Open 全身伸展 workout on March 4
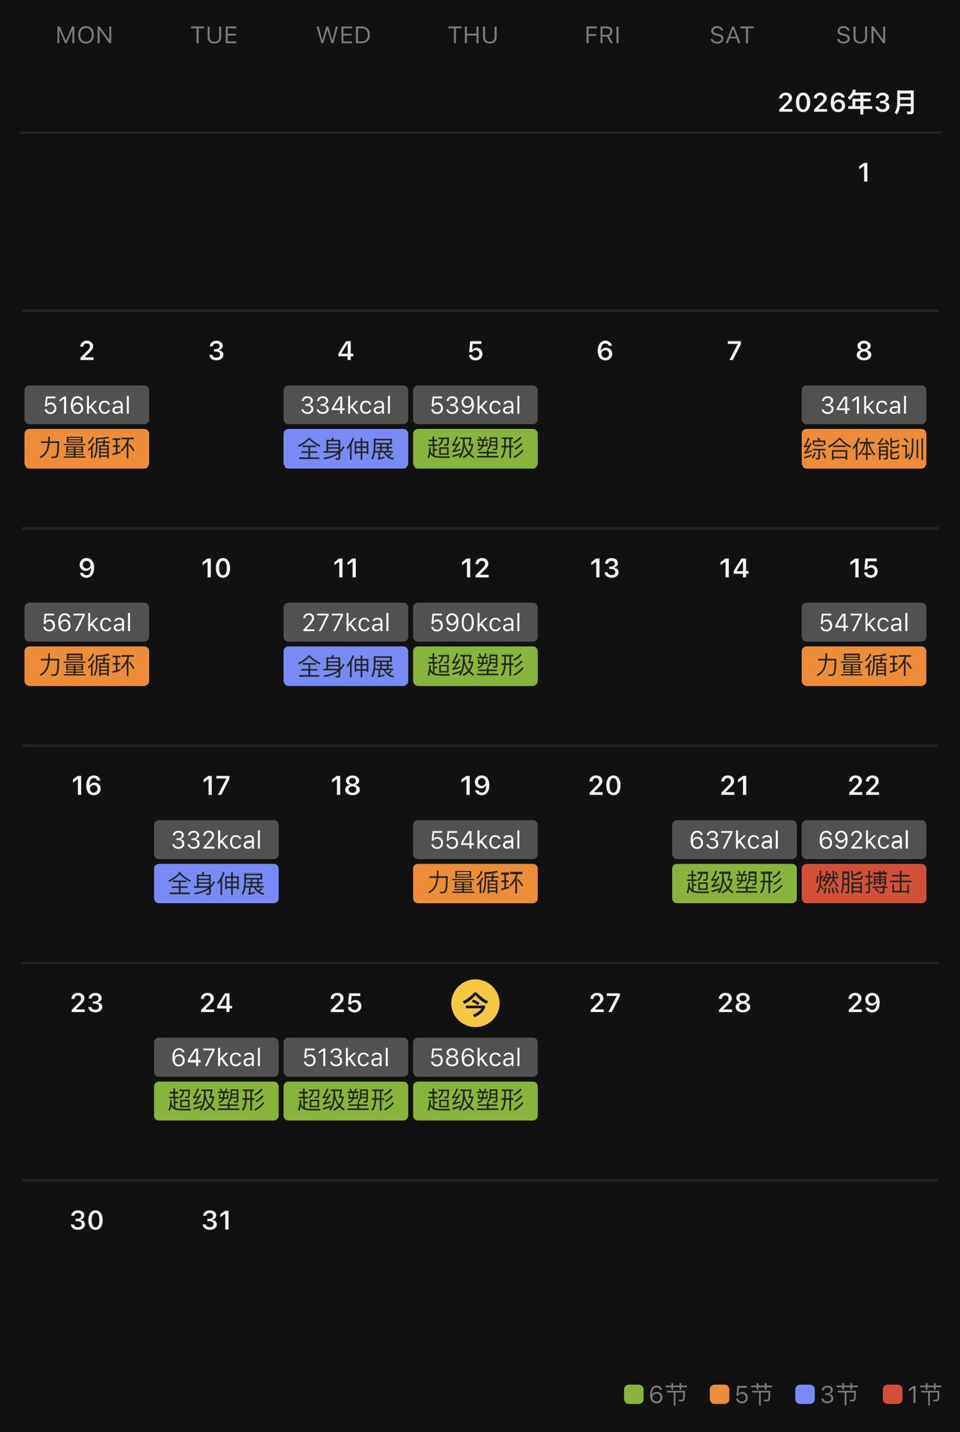The width and height of the screenshot is (960, 1432). point(346,449)
